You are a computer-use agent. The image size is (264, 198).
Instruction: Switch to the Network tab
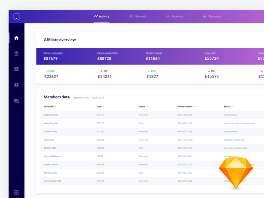click(x=138, y=16)
